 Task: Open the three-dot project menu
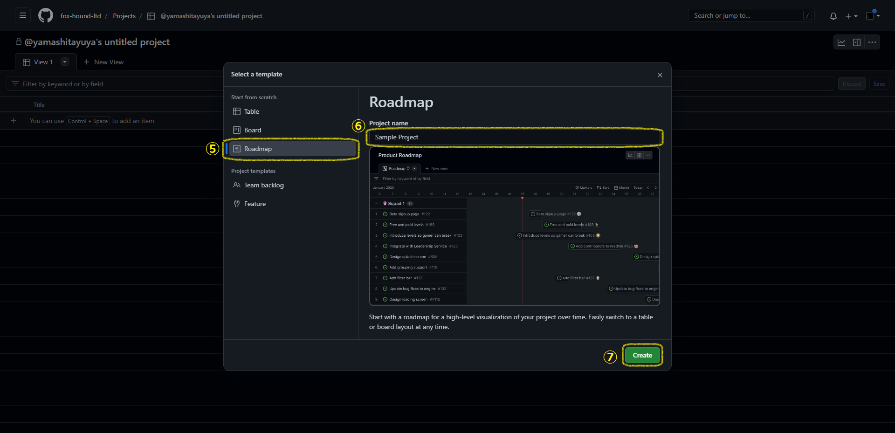872,42
